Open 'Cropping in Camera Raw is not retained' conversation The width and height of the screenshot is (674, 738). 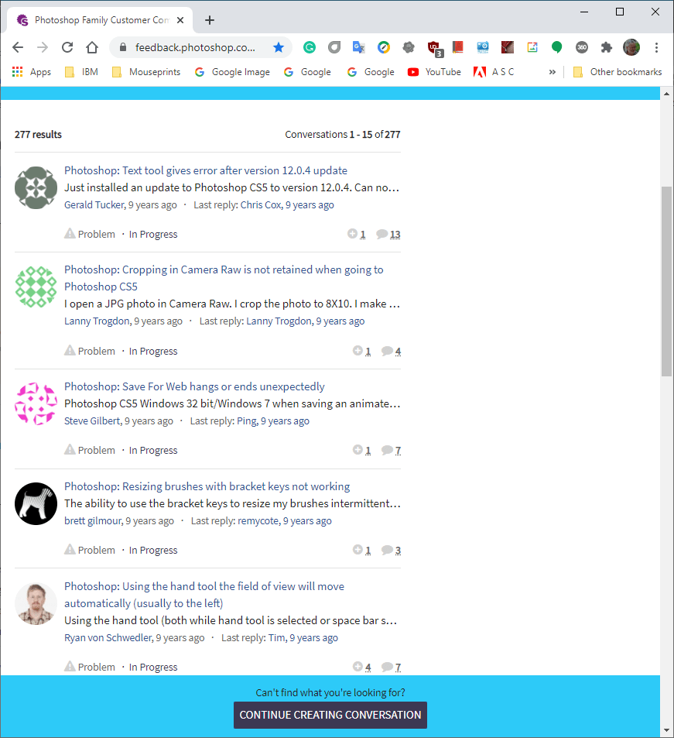(x=224, y=278)
